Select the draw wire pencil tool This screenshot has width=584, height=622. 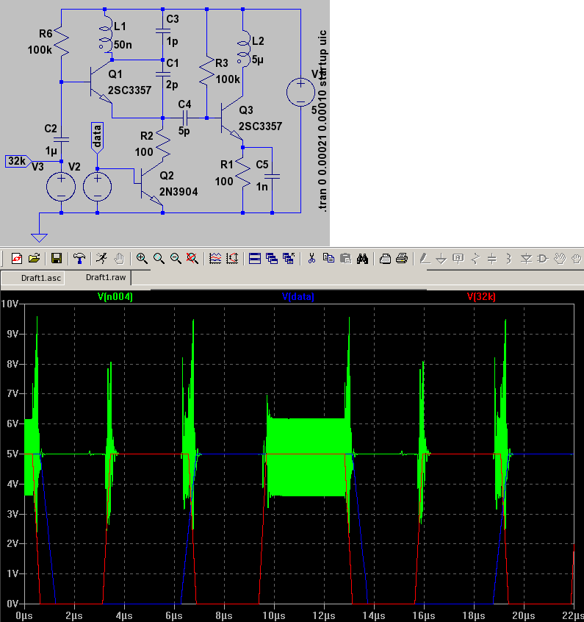(x=425, y=259)
